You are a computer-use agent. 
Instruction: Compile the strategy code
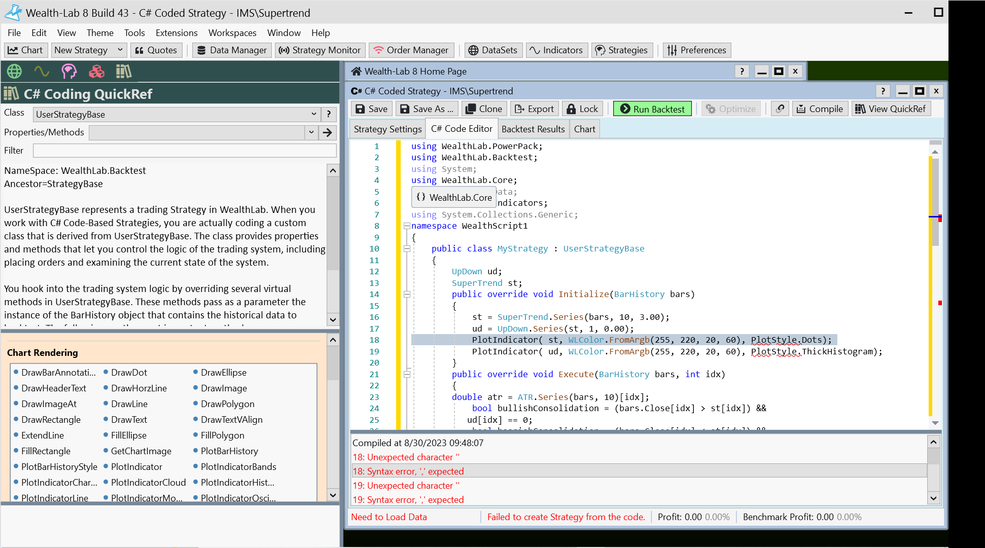(x=820, y=109)
